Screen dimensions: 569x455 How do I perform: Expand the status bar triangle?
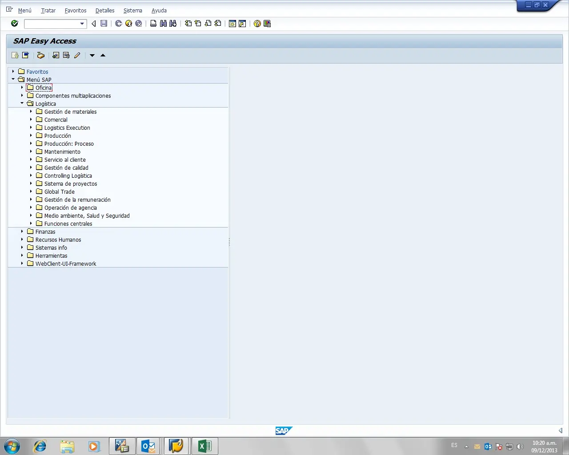point(561,431)
